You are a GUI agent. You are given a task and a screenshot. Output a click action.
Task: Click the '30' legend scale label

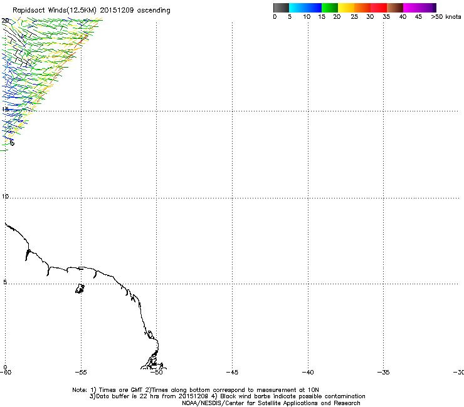click(370, 17)
